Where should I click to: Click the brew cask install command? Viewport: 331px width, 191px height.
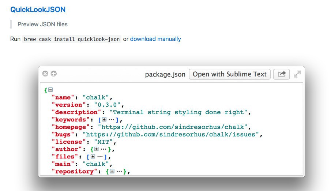(x=72, y=39)
